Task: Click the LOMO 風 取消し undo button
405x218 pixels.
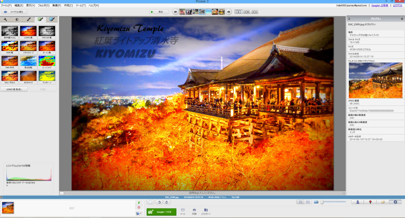Action: [x=14, y=89]
